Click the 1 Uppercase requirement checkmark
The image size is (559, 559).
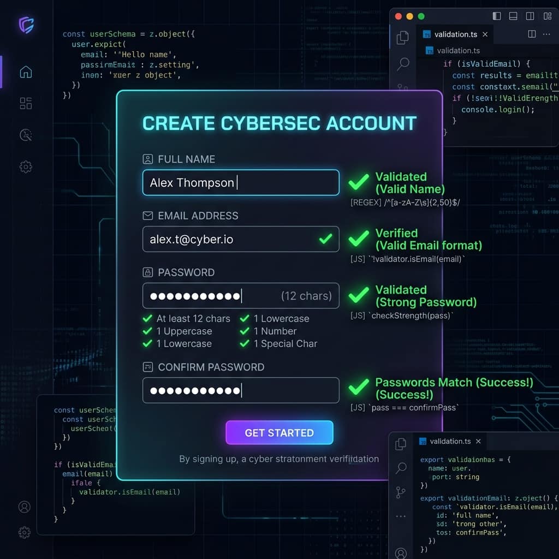(x=147, y=331)
